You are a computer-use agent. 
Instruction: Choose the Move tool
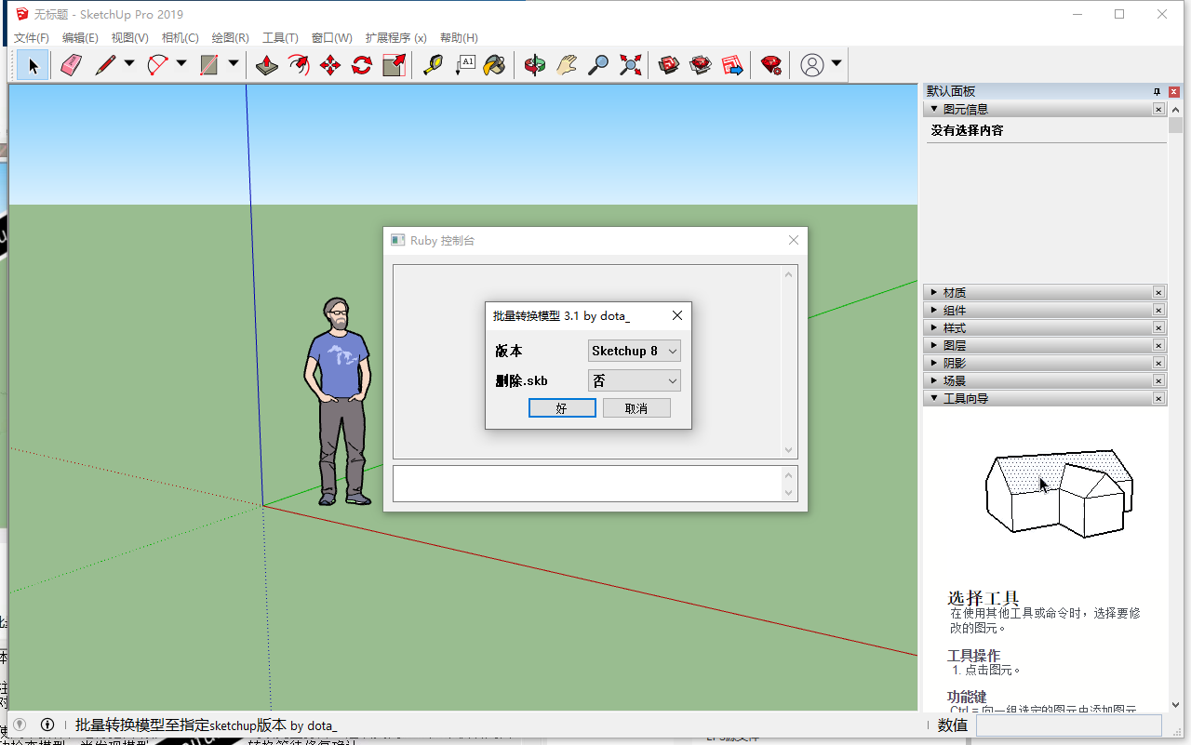[x=330, y=65]
